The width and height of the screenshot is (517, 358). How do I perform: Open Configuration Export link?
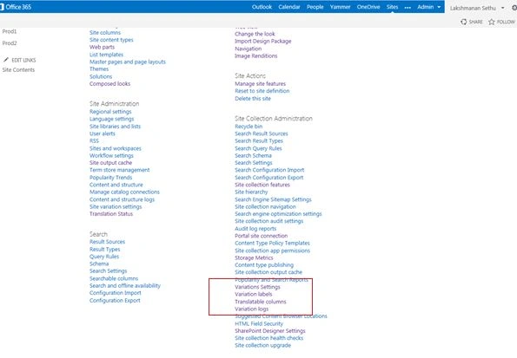(115, 301)
